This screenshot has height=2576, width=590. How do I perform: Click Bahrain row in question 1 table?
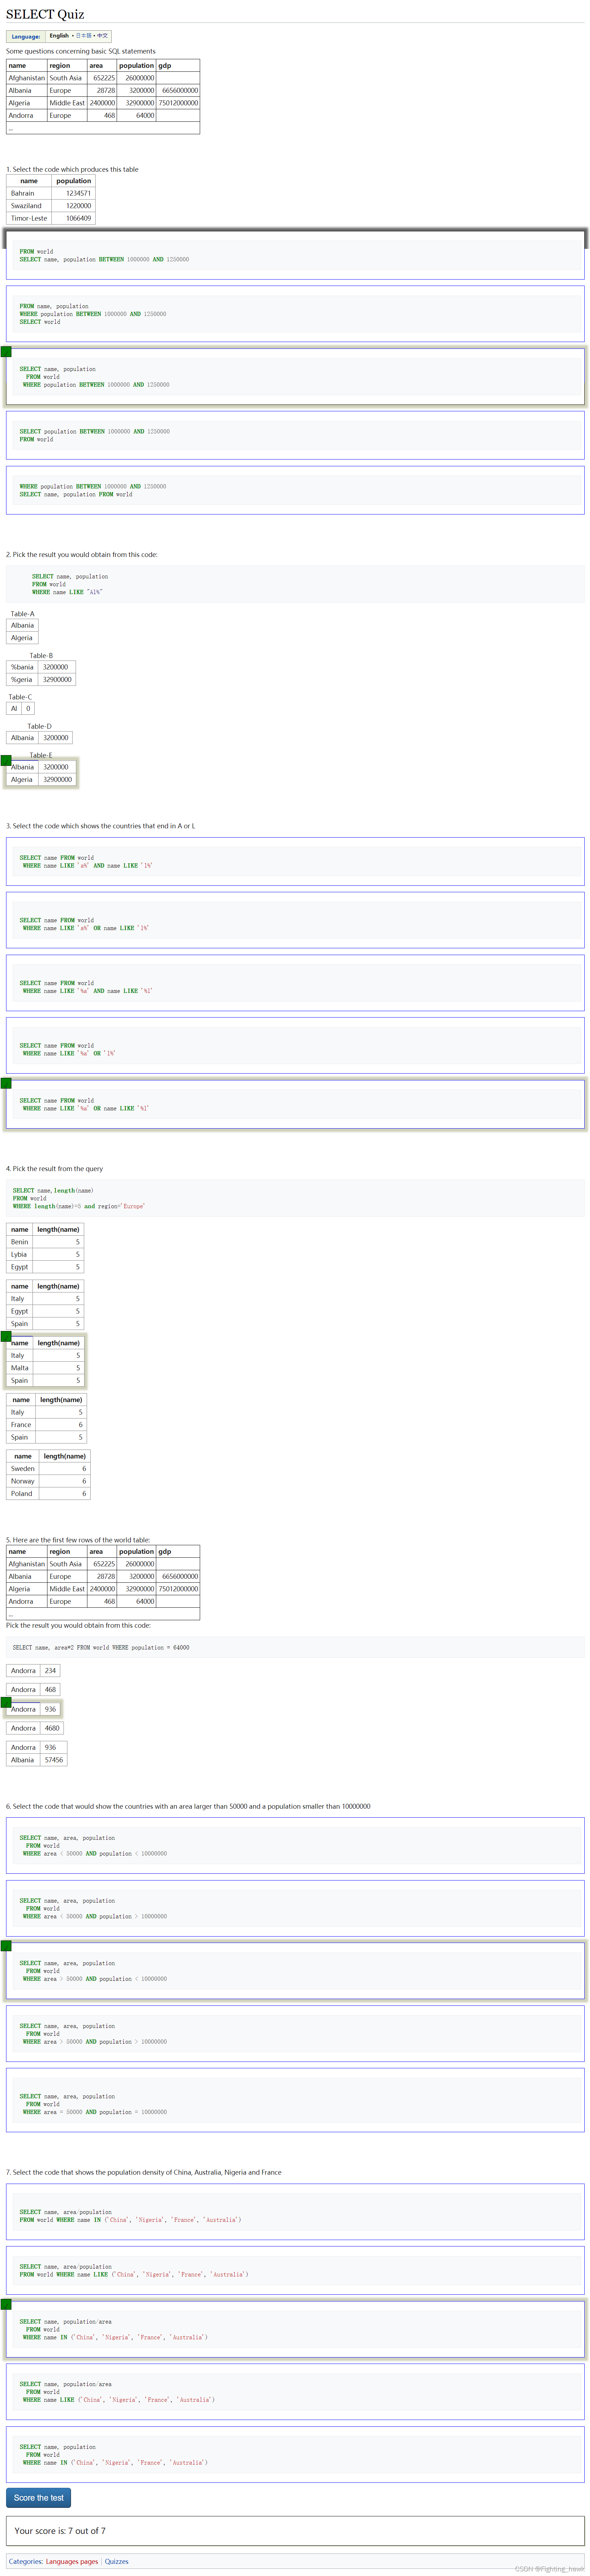coord(51,193)
